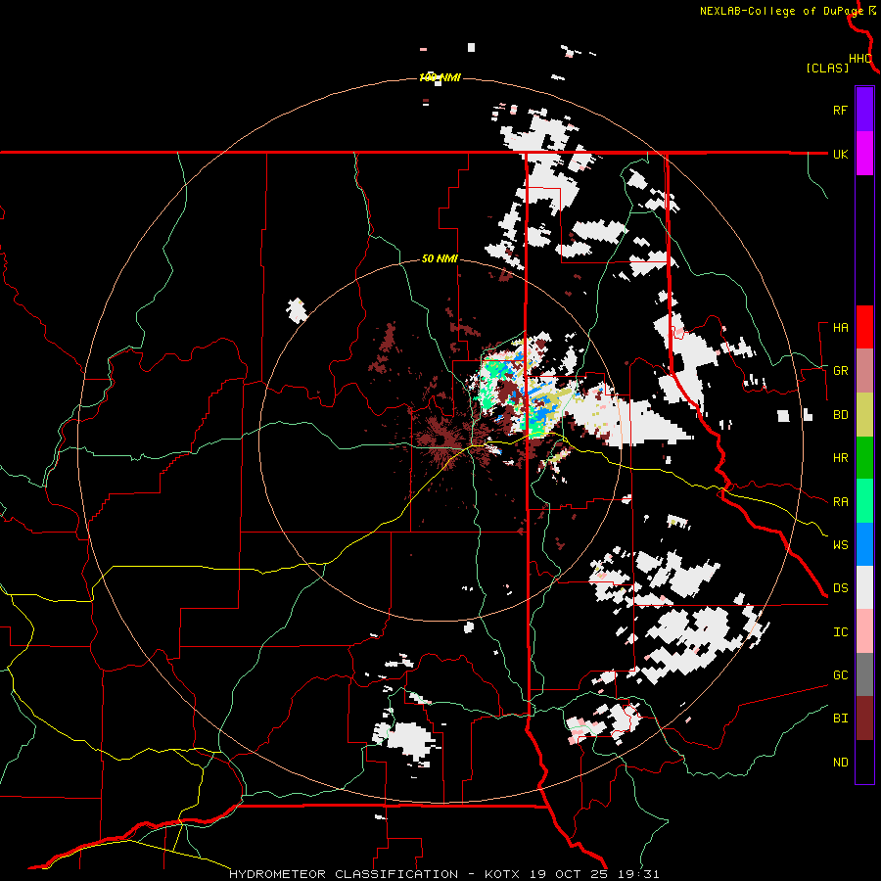
Task: Select the BD yellow legend swatch
Action: pyautogui.click(x=864, y=415)
